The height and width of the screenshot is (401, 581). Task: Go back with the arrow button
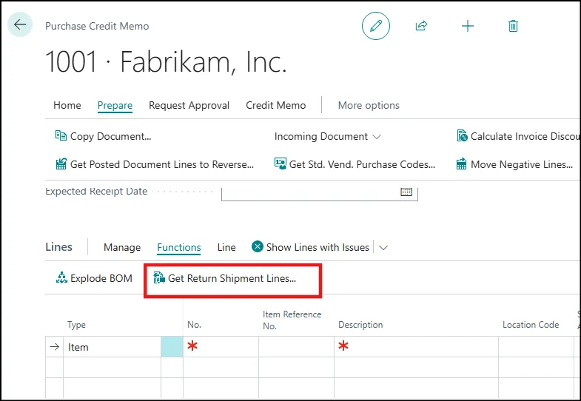coord(20,25)
